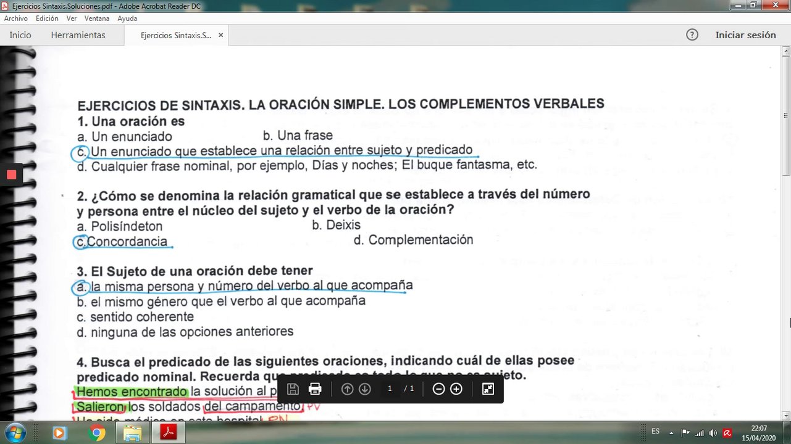
Task: Open Google Chrome from taskbar
Action: (x=96, y=433)
